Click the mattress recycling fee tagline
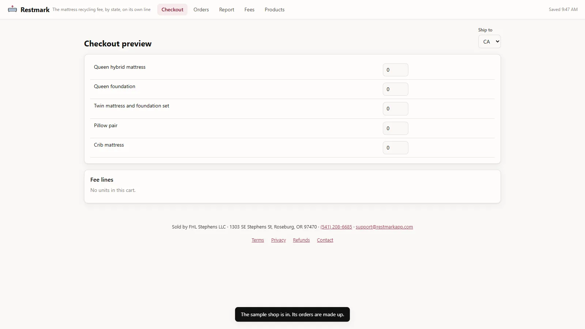The height and width of the screenshot is (329, 585). coord(102,10)
